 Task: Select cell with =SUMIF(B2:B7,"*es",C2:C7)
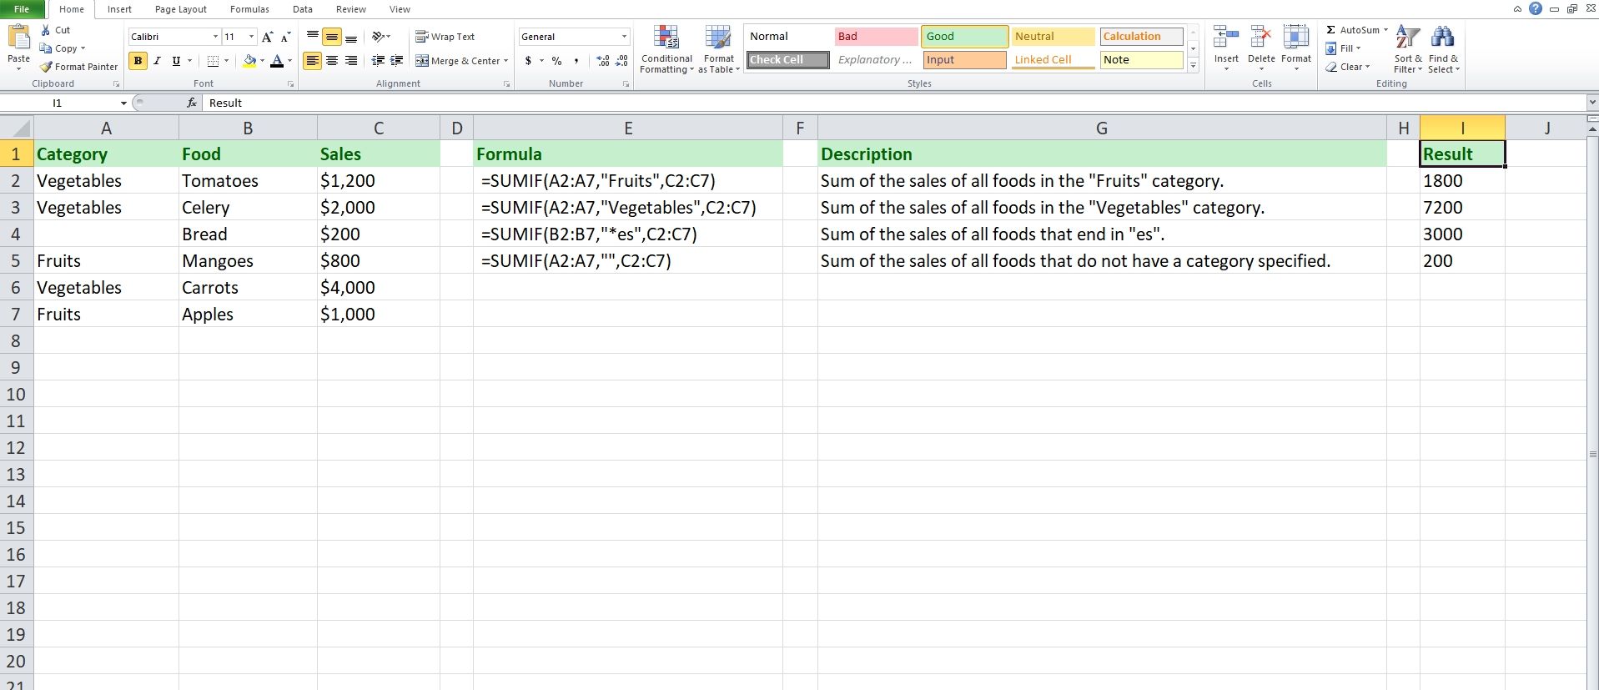point(628,234)
